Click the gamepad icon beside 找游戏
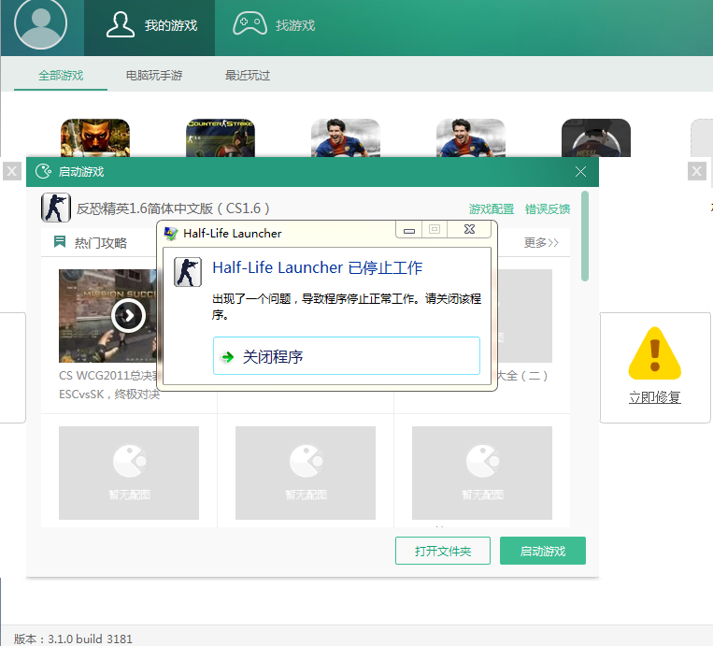 click(x=250, y=23)
